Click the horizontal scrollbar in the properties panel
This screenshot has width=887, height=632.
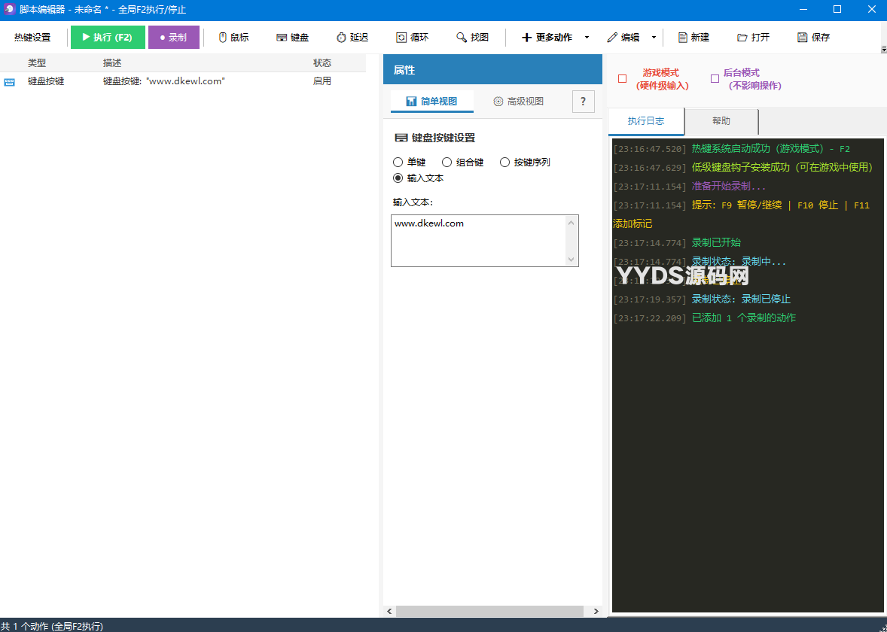[x=489, y=612]
